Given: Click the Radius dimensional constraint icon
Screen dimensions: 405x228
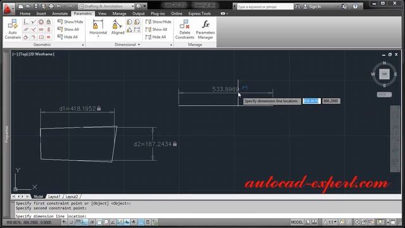Looking at the screenshot, I should pyautogui.click(x=129, y=22).
